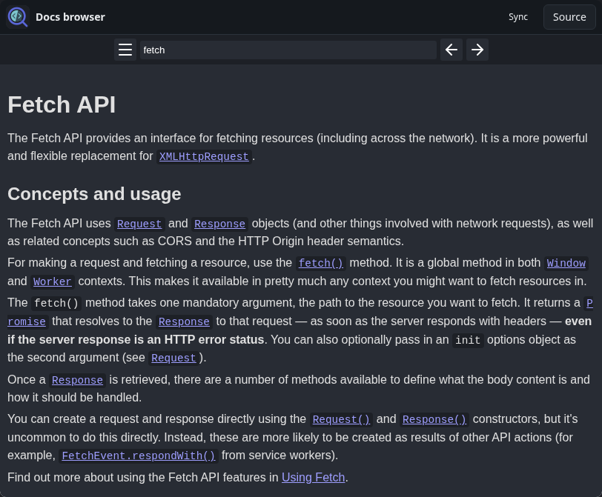
Task: Go forward with the right arrow
Action: point(477,50)
